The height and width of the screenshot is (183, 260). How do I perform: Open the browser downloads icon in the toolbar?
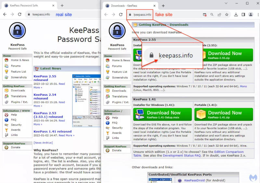pos(236,15)
